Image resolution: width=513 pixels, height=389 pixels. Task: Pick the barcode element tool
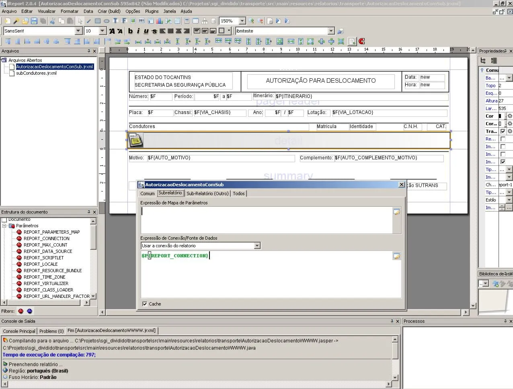tap(142, 21)
